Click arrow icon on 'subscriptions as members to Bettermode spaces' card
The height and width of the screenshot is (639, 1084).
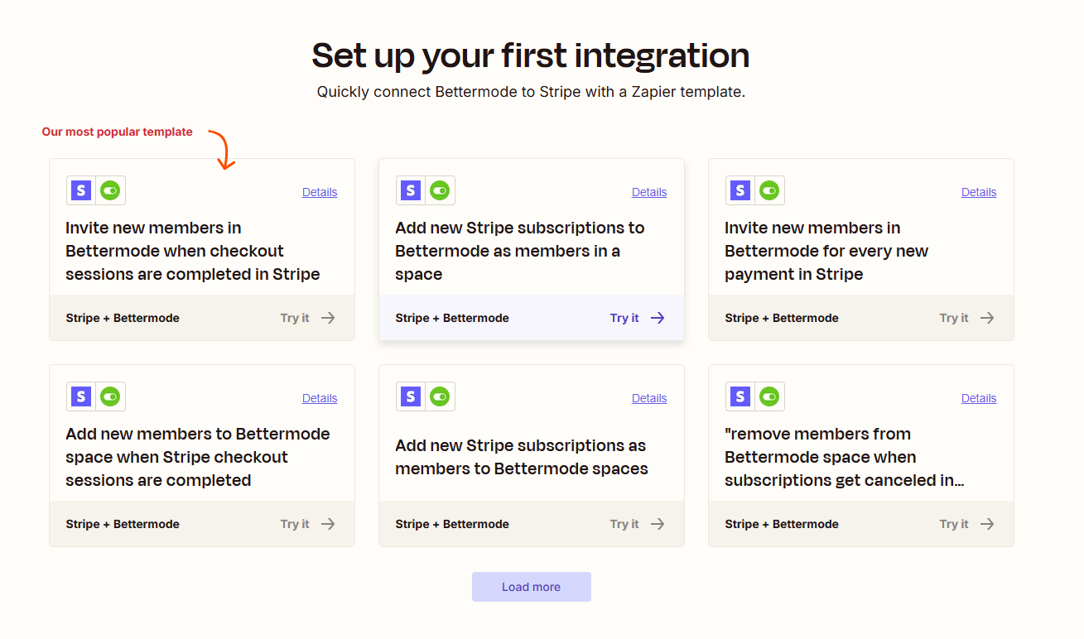pyautogui.click(x=658, y=524)
